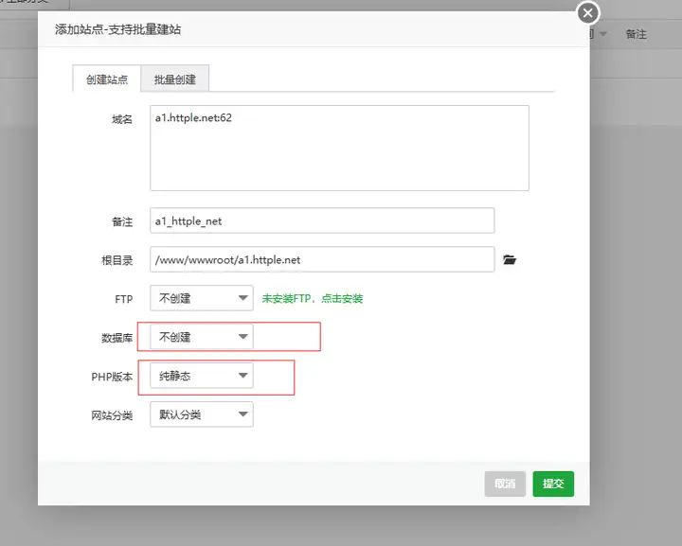Click the sort arrow beside 备注 in the background header
Image resolution: width=682 pixels, height=546 pixels.
[602, 34]
